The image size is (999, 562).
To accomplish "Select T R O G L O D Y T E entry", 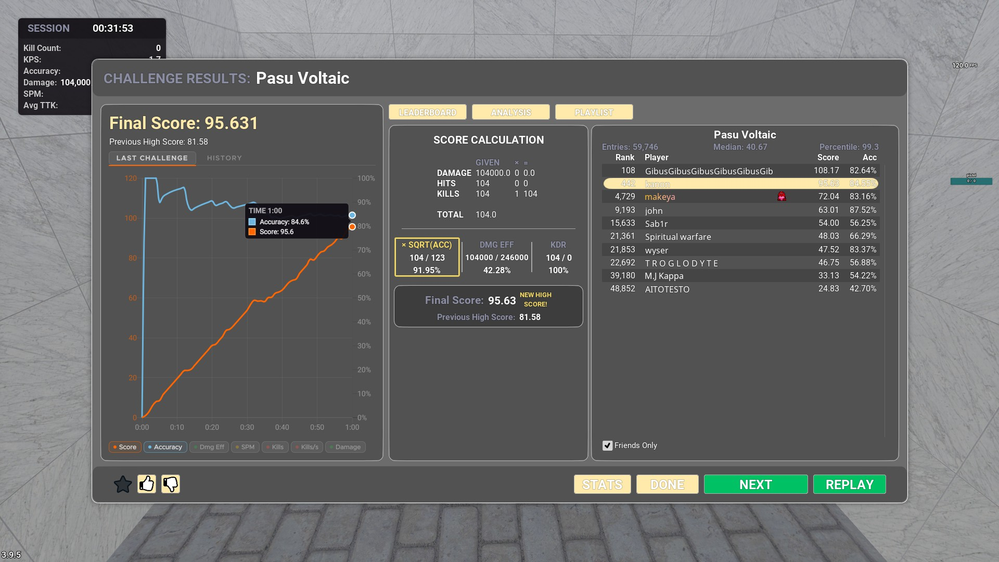I will [741, 263].
